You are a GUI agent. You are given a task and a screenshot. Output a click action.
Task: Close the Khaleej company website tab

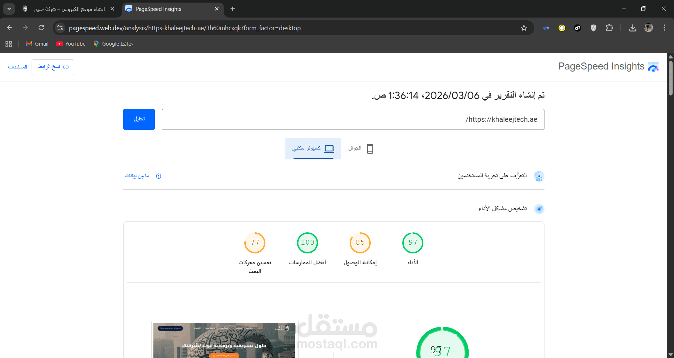[x=112, y=9]
